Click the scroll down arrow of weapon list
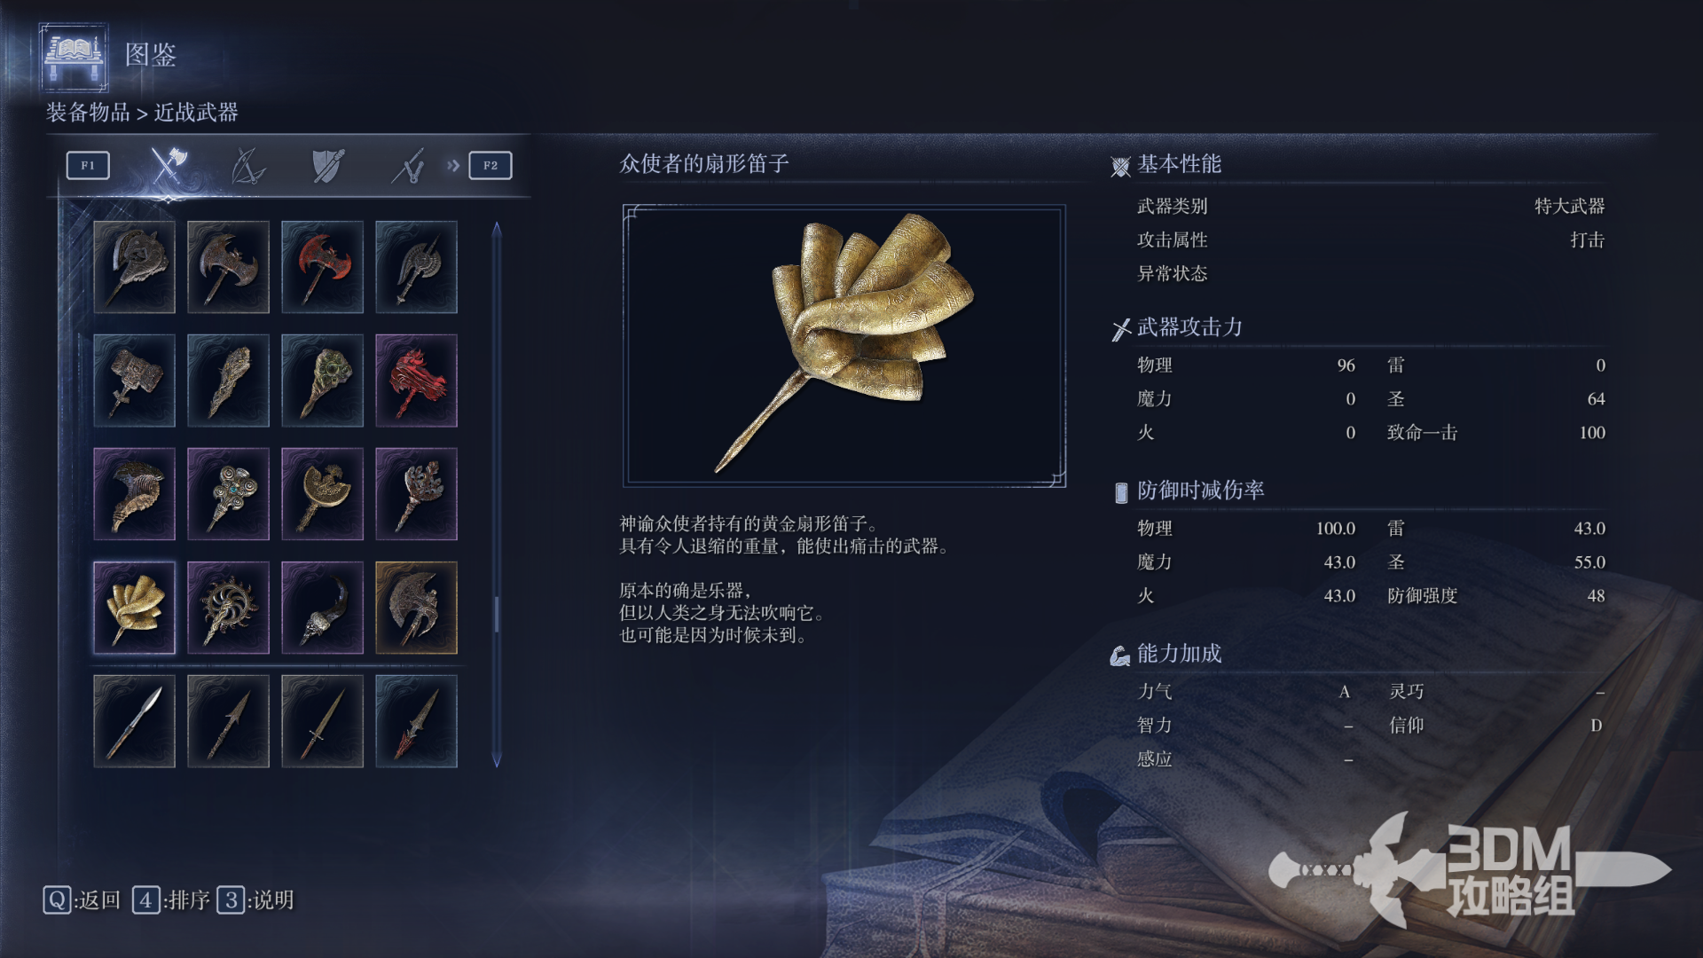This screenshot has width=1703, height=958. click(x=497, y=759)
